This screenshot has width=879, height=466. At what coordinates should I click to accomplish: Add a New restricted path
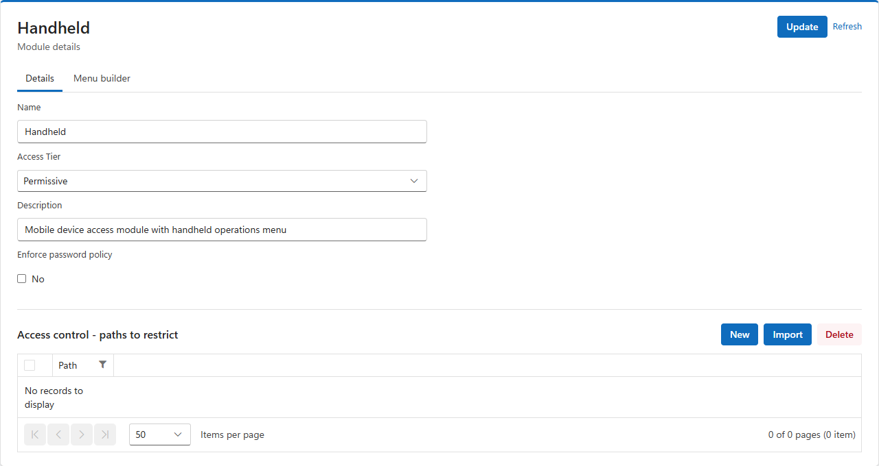coord(740,334)
